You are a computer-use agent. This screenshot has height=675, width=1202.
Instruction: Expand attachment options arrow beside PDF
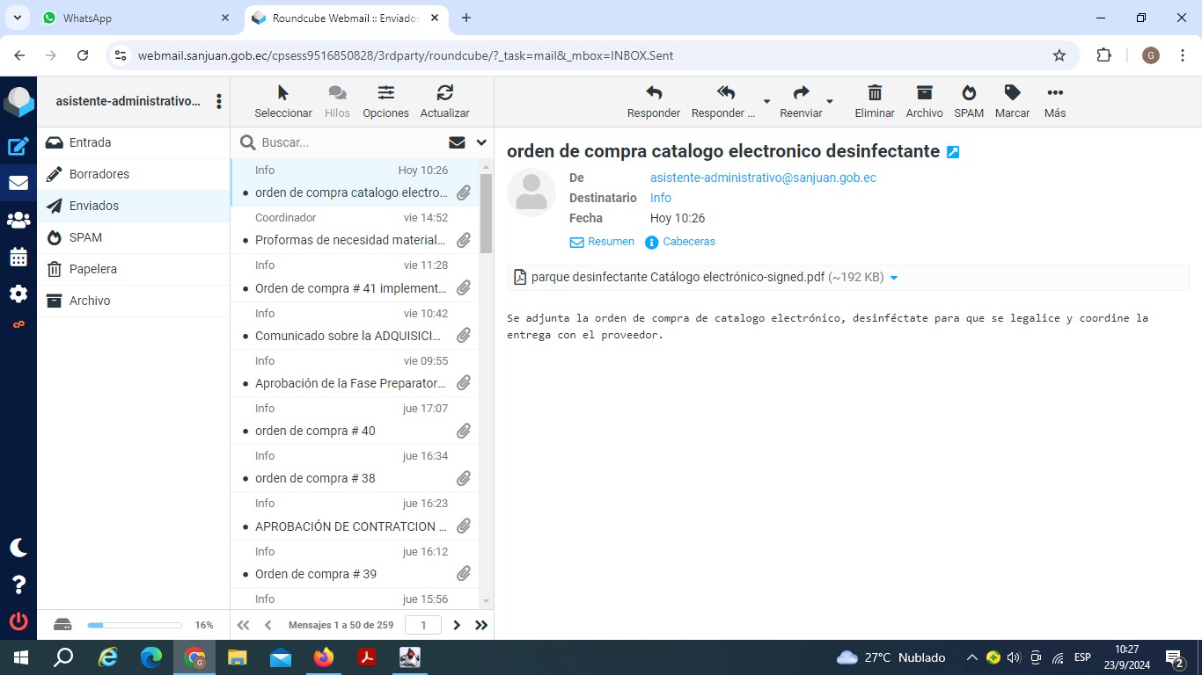tap(894, 278)
